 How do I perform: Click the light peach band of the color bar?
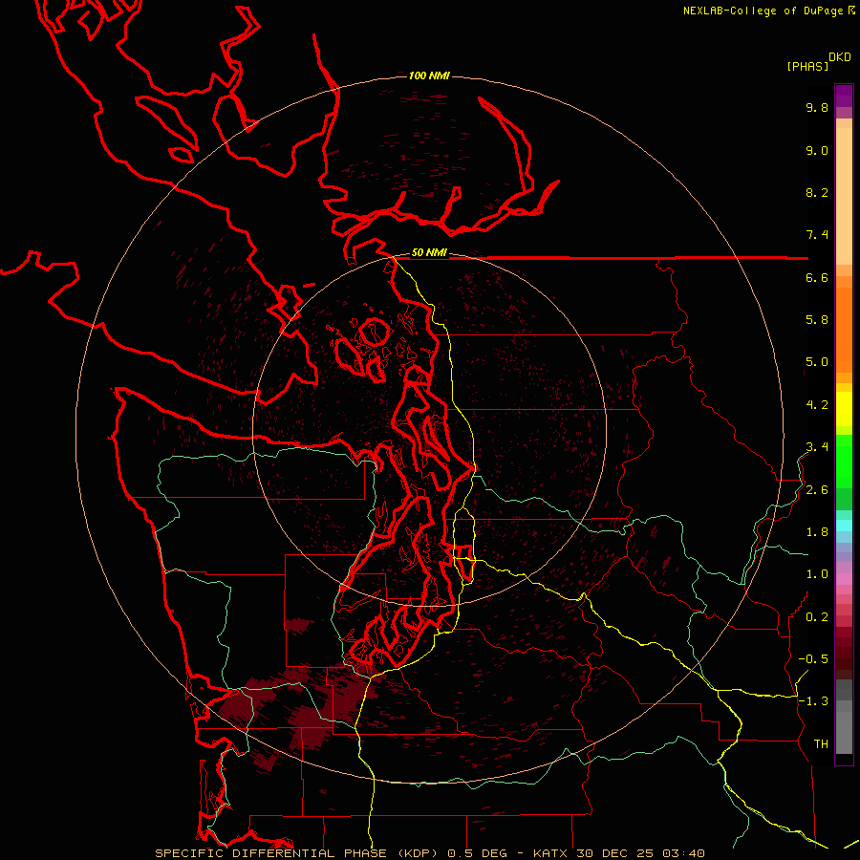[x=844, y=196]
